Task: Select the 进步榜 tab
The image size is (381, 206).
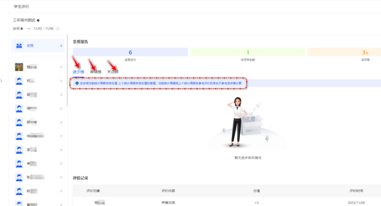Action: point(78,72)
